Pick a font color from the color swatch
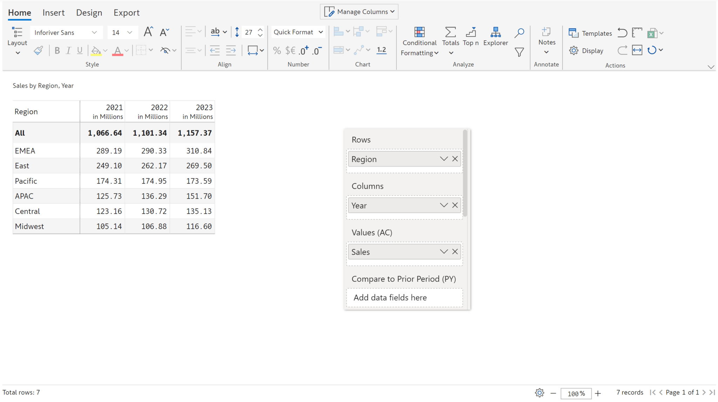 [118, 50]
